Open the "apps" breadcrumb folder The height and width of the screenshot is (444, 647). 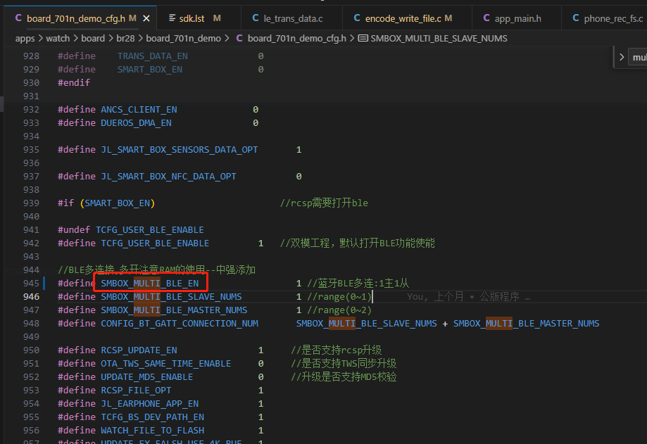tap(25, 38)
